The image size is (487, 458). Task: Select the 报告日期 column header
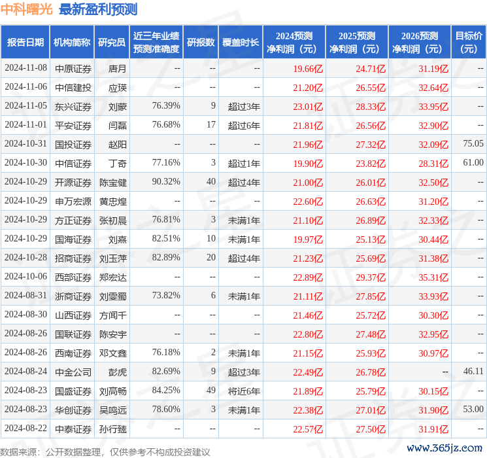pos(25,43)
